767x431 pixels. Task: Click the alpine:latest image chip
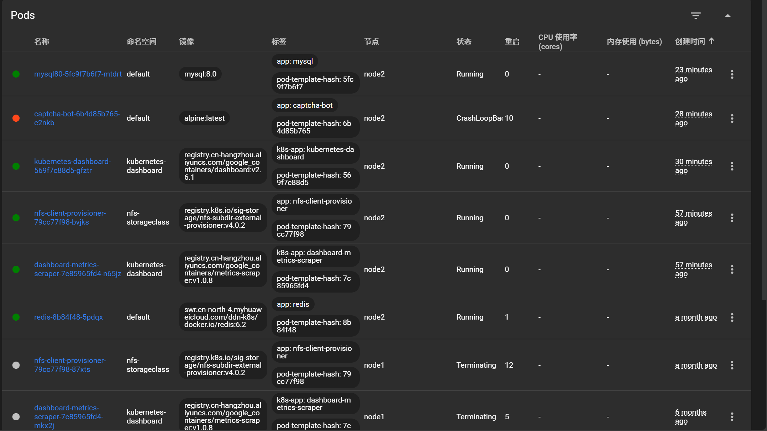click(x=204, y=118)
